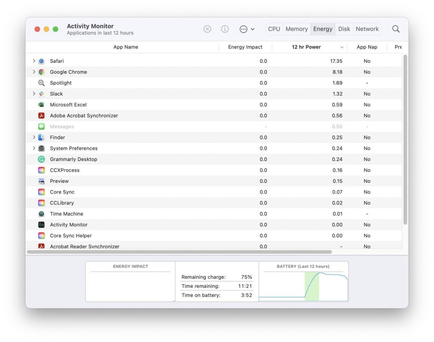Click the Adobe Acrobat Synchronizer icon
The width and height of the screenshot is (434, 342).
(41, 115)
